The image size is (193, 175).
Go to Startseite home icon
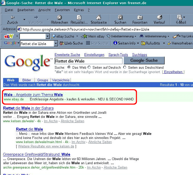click(98, 20)
